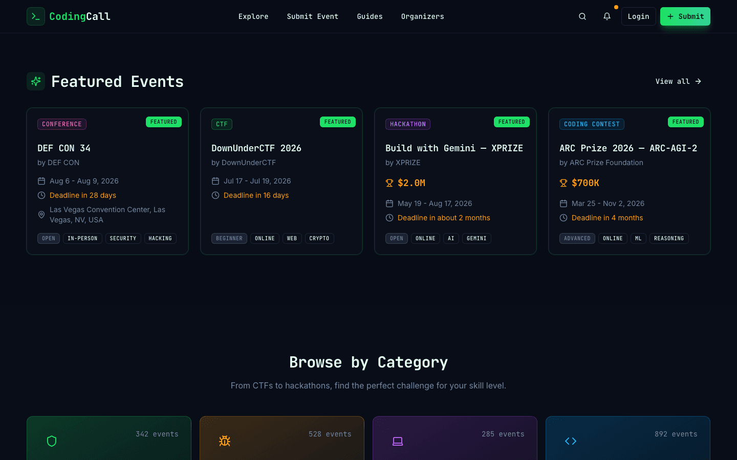The width and height of the screenshot is (737, 460).
Task: Go to Submit Event in navigation
Action: pyautogui.click(x=313, y=16)
